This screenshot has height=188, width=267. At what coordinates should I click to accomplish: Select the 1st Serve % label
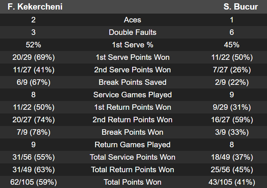click(x=133, y=45)
